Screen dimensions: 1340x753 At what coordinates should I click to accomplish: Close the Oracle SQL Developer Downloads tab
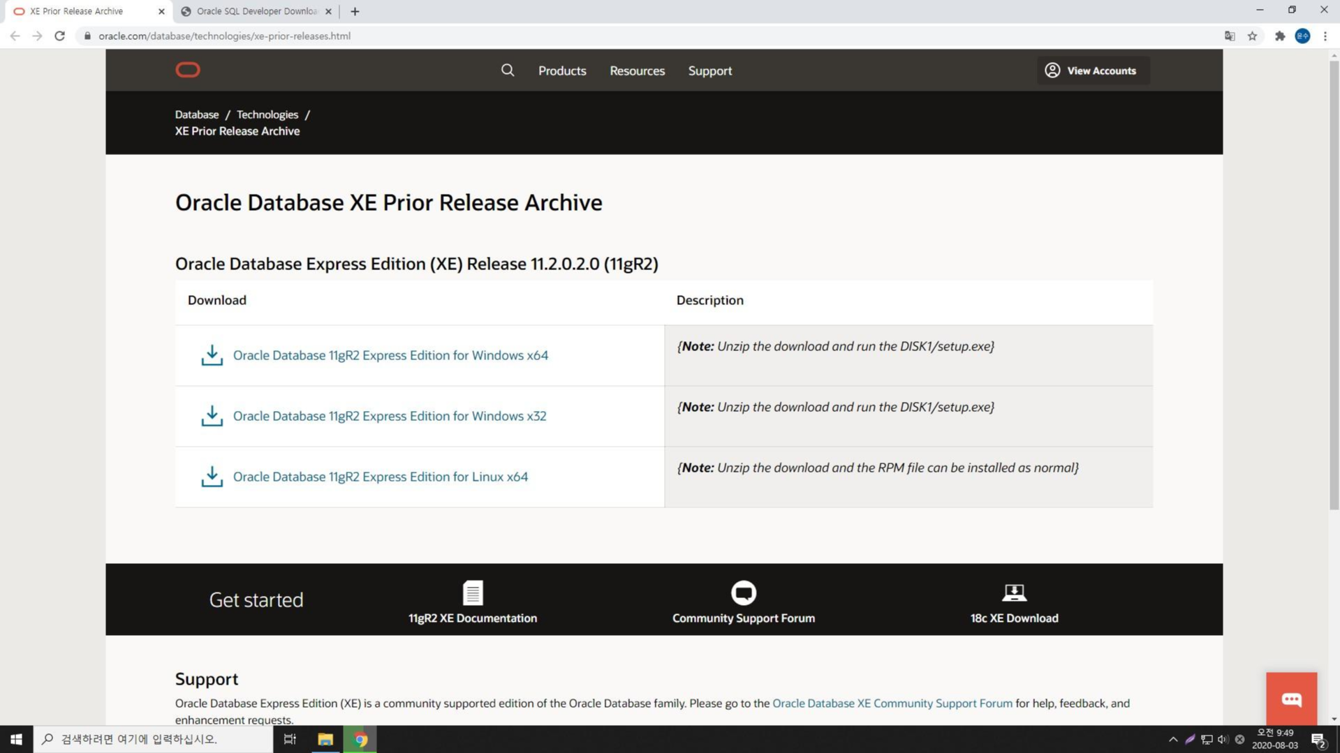pyautogui.click(x=328, y=11)
